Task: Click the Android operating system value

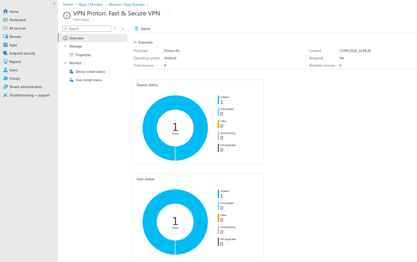Action: click(x=170, y=58)
